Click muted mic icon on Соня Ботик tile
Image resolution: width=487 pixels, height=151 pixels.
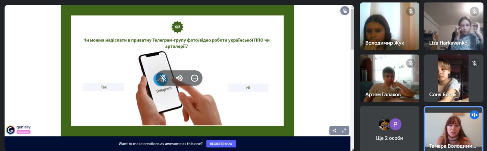pos(474,63)
